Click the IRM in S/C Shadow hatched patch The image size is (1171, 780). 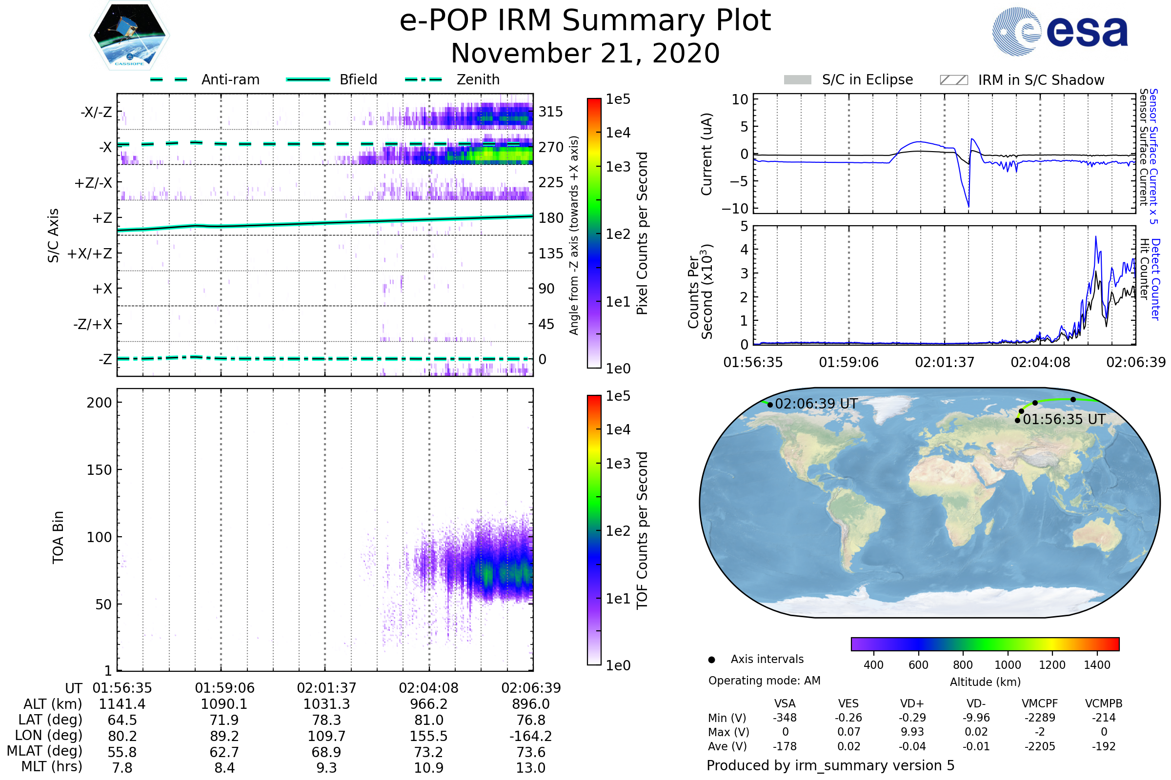tap(954, 80)
